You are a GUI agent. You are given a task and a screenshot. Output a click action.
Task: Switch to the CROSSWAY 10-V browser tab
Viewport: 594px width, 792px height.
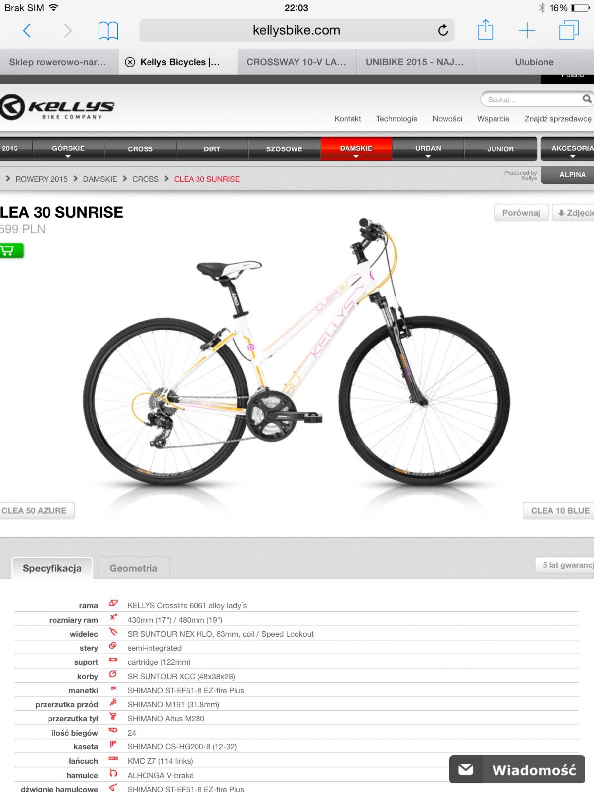297,62
